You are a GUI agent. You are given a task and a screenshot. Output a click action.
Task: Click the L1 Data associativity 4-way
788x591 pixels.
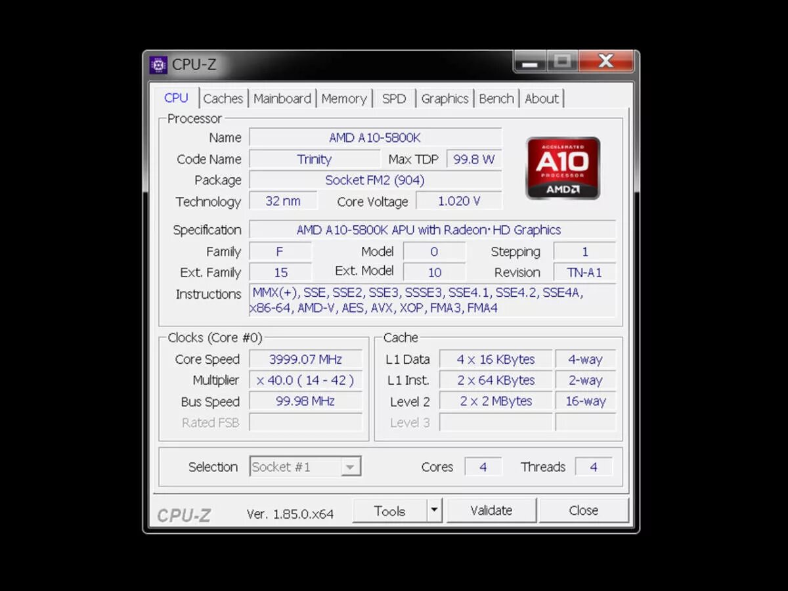[585, 359]
